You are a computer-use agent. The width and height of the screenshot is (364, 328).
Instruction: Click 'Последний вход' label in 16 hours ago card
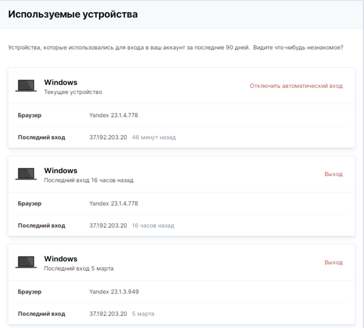tap(41, 225)
